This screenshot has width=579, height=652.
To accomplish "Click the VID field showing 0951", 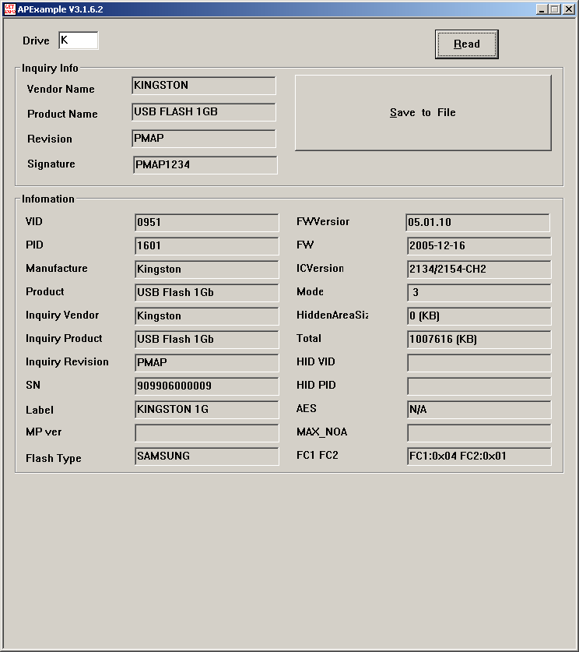I will tap(207, 223).
